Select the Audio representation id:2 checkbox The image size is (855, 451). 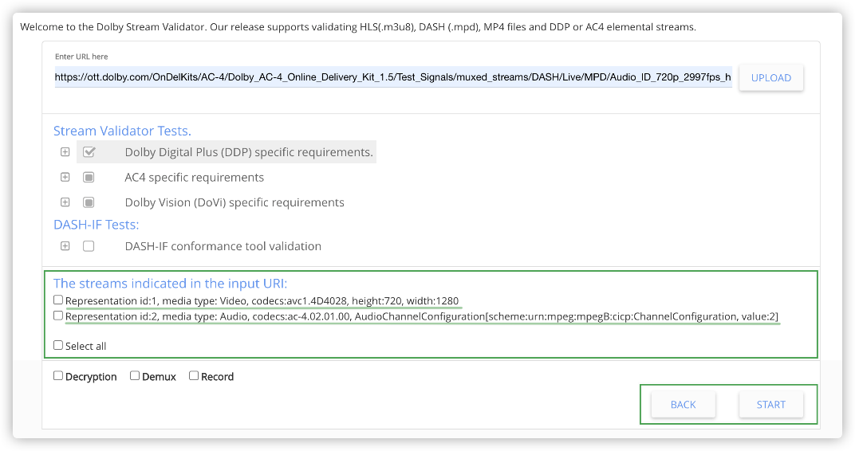58,316
